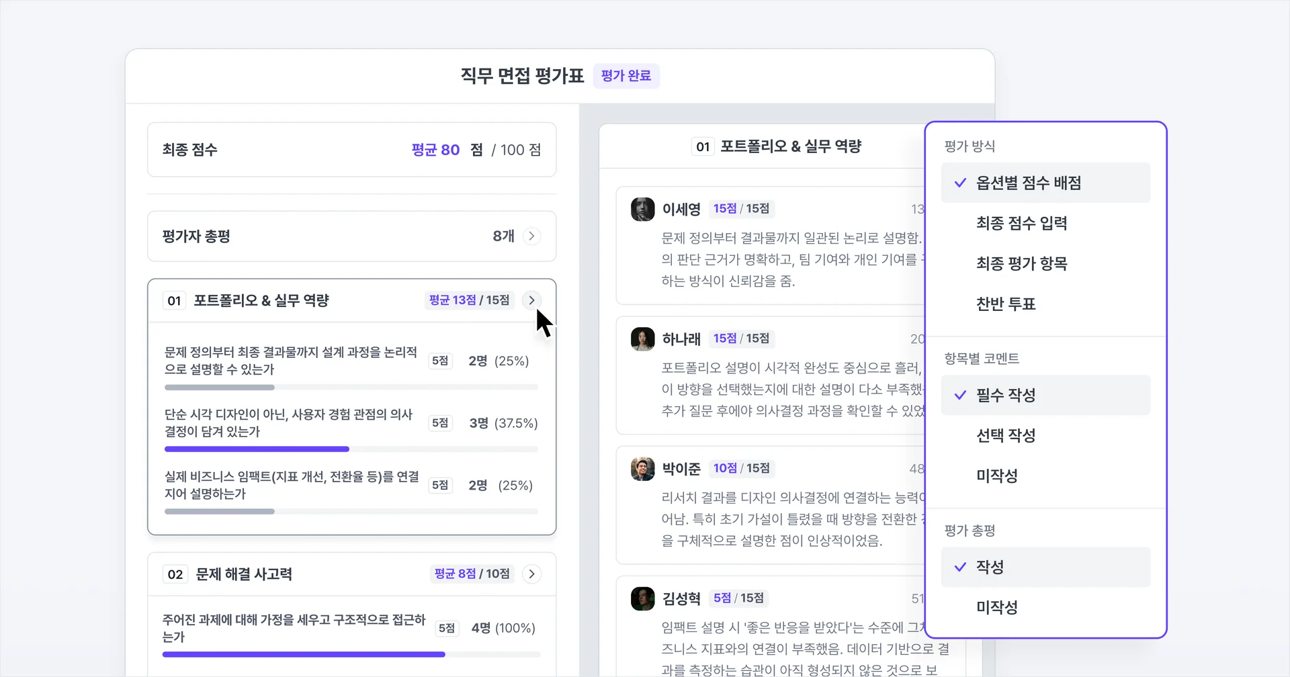Set 평가 총평 to 미작성
The height and width of the screenshot is (677, 1290).
pos(998,606)
